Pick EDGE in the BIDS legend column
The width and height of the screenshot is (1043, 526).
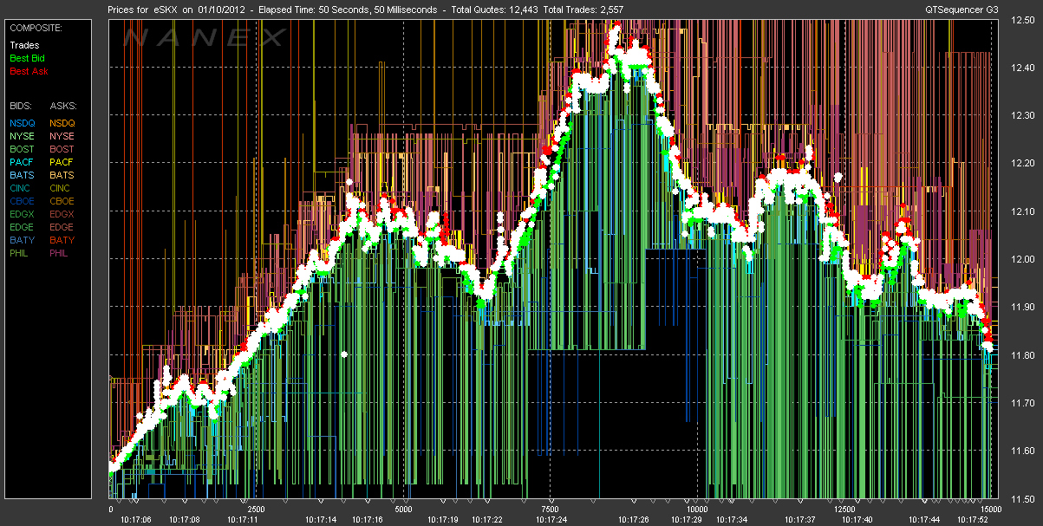point(23,227)
